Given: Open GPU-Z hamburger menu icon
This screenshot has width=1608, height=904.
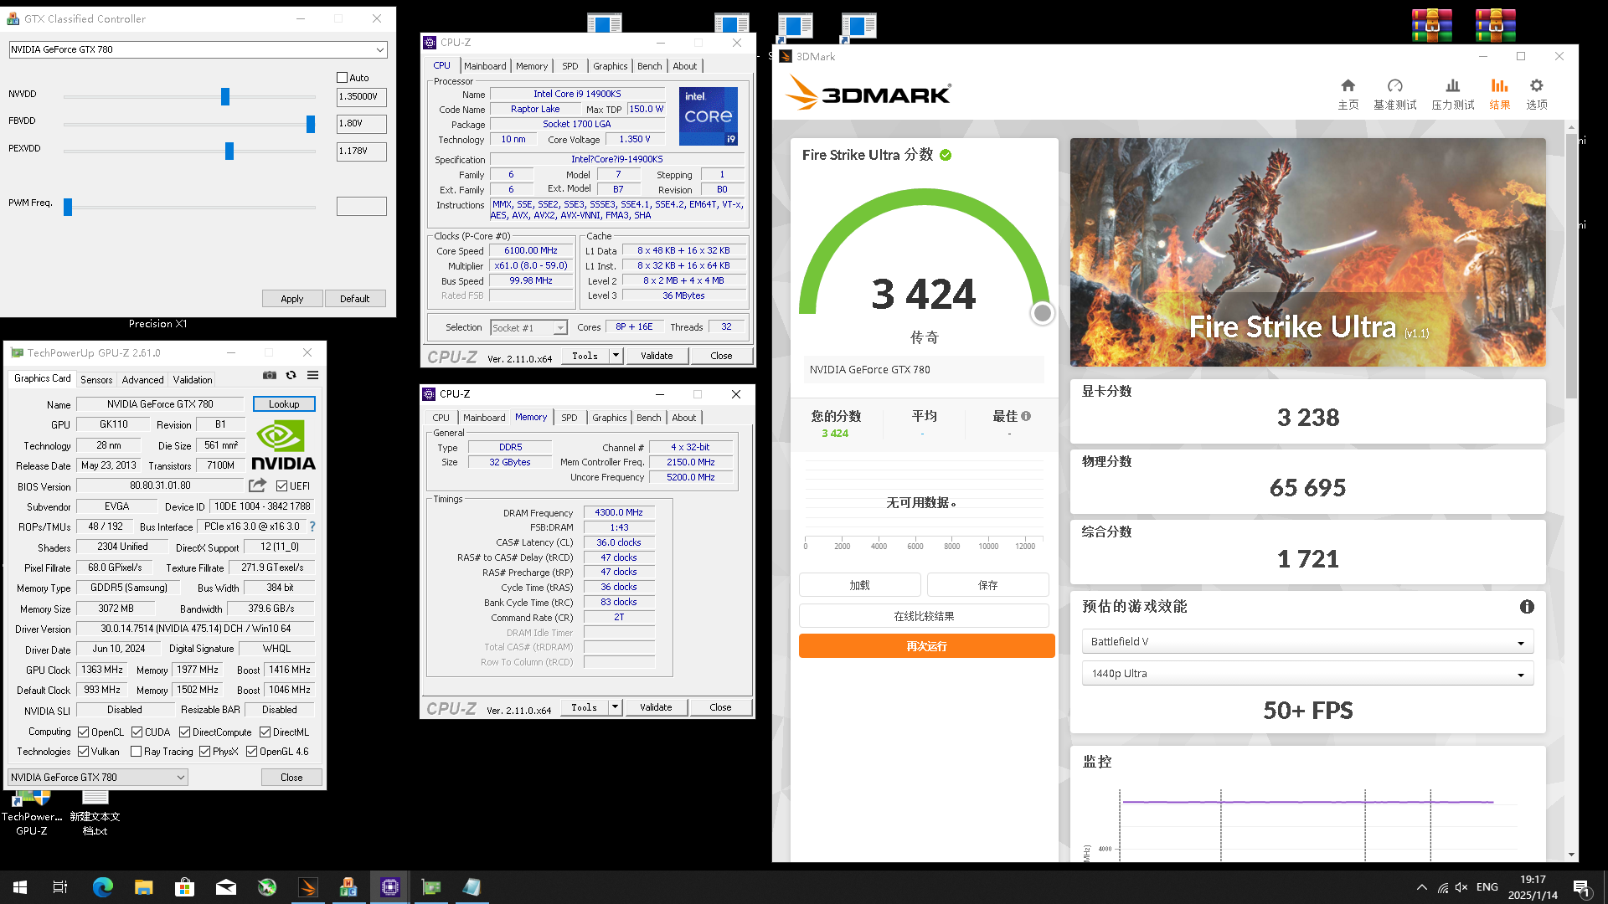Looking at the screenshot, I should (312, 375).
